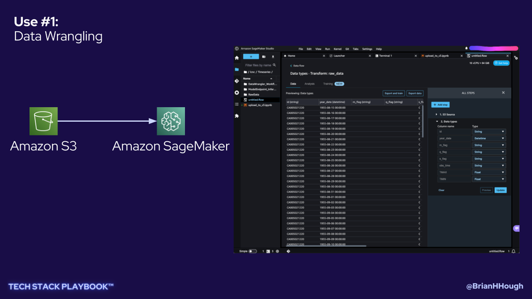Open Type dropdown for q_flag column
Image resolution: width=532 pixels, height=299 pixels.
click(x=489, y=152)
